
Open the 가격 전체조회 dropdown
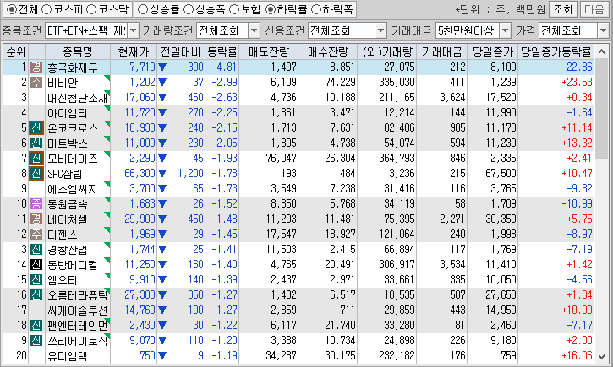click(603, 30)
